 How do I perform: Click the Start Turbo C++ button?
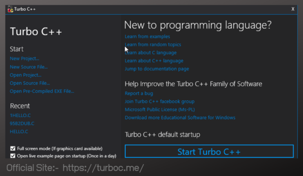(x=209, y=152)
